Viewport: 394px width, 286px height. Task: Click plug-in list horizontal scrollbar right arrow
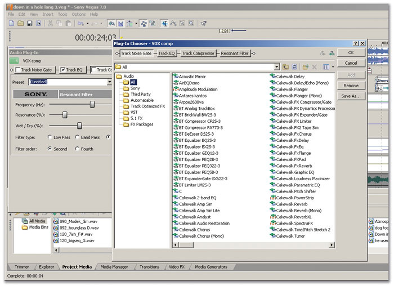[x=332, y=244]
